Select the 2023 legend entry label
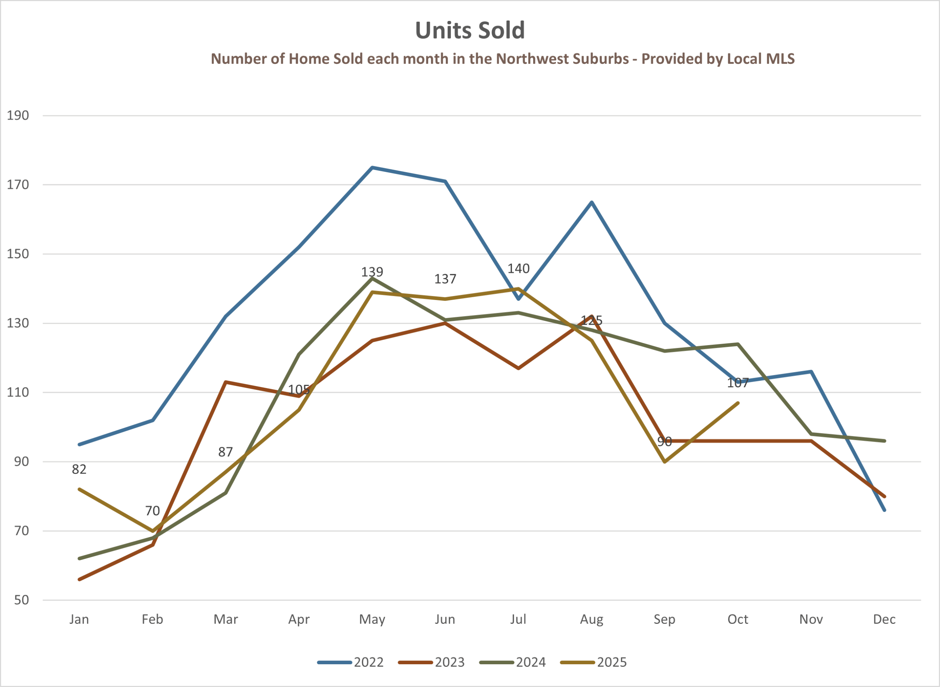 pos(449,662)
